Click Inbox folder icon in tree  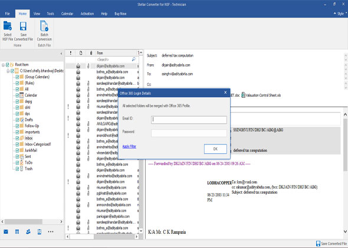tap(21, 138)
